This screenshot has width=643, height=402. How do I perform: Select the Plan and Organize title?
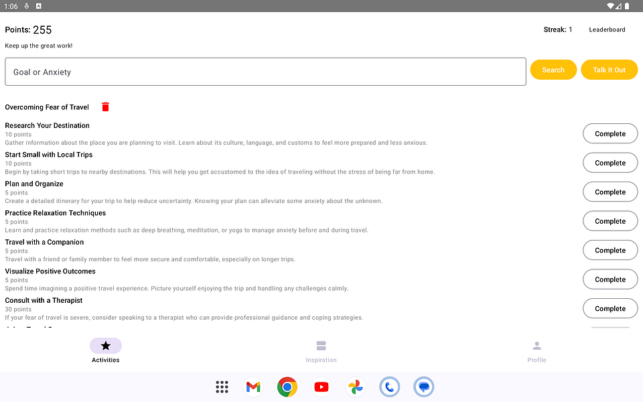coord(34,184)
